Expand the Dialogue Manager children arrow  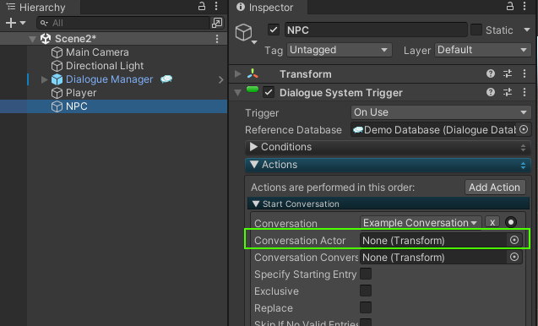(x=44, y=79)
